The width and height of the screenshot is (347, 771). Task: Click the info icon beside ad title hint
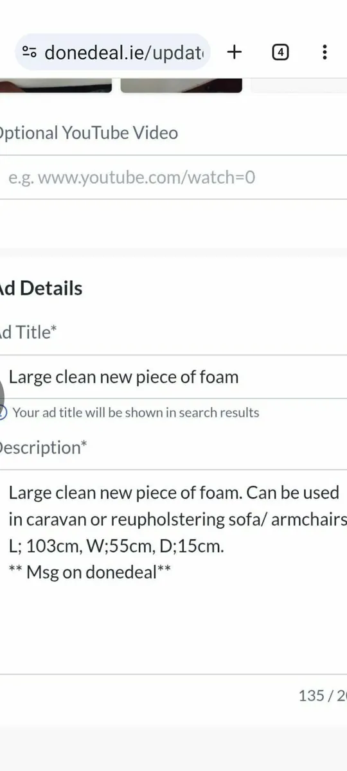tap(3, 412)
